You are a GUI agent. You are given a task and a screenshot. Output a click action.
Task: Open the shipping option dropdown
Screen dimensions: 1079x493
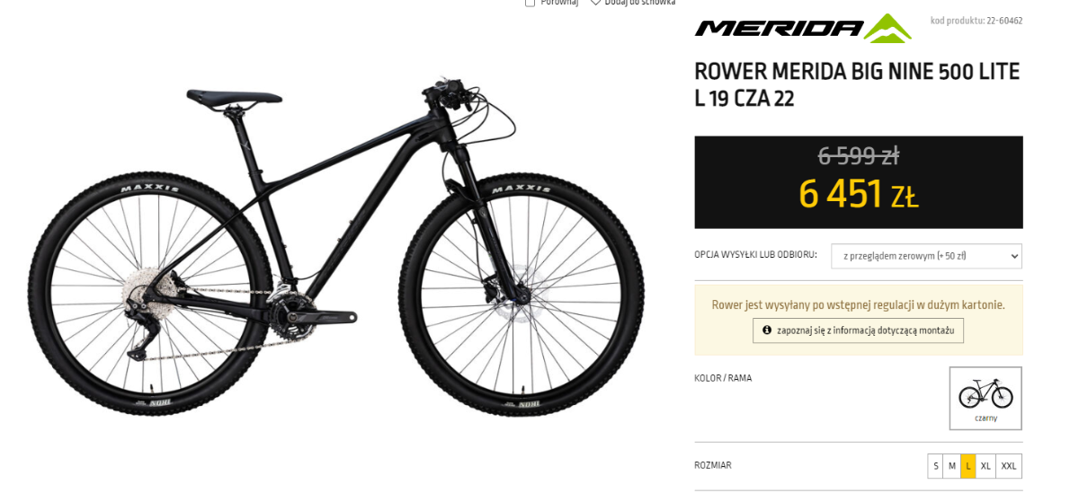[x=926, y=256]
